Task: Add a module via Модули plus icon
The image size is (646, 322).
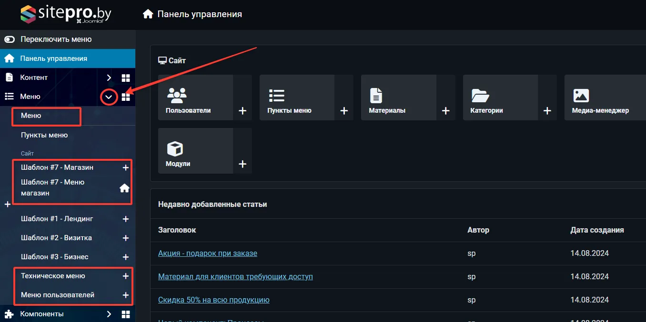Action: pos(242,164)
